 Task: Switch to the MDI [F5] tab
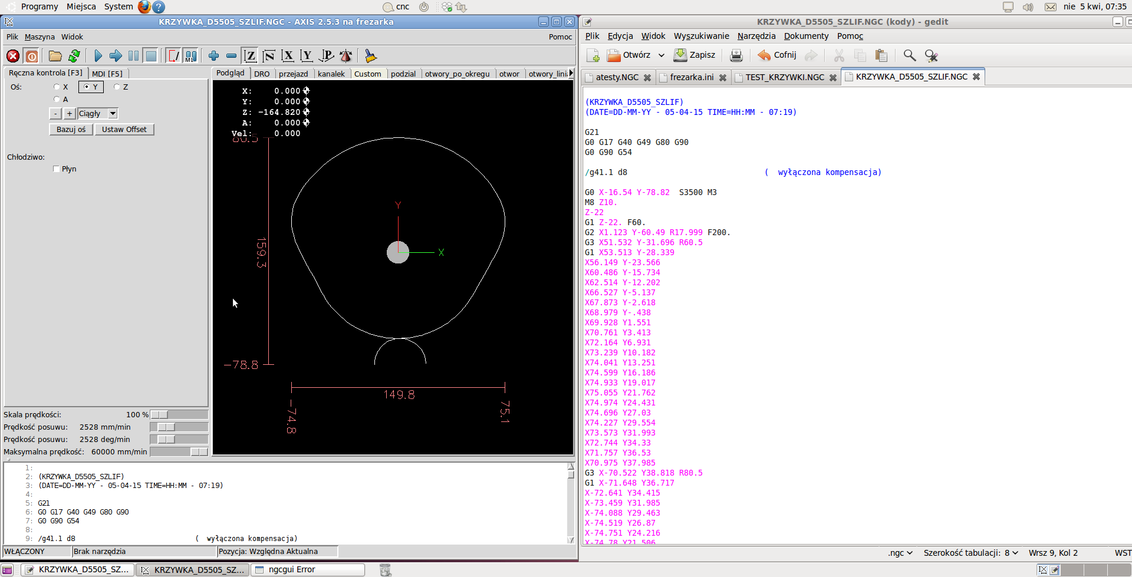107,74
